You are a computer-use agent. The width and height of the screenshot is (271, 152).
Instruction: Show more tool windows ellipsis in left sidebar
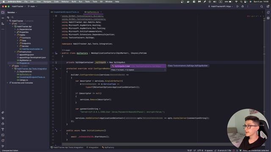pyautogui.click(x=3, y=29)
